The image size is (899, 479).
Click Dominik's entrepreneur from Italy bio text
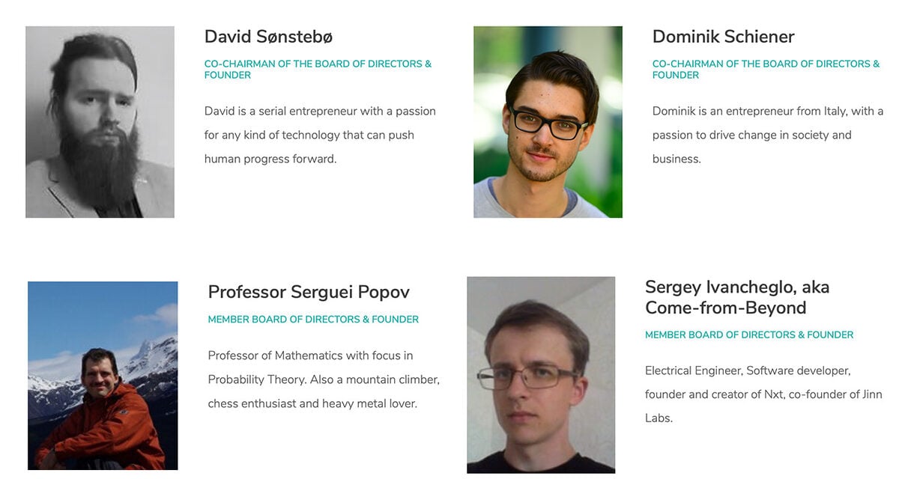(768, 135)
